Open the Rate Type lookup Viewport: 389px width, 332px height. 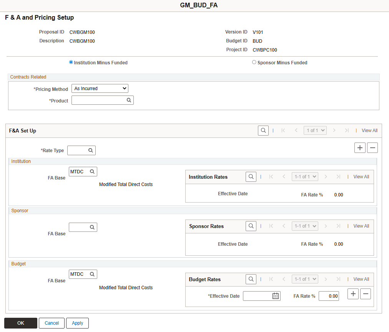tap(90, 150)
